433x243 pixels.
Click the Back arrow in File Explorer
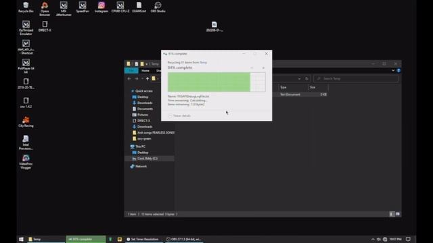(129, 79)
